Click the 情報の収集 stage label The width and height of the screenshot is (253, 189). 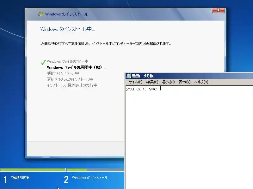tap(21, 178)
